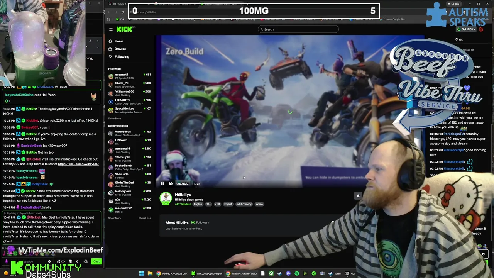
Task: Open asmongold recommended channel
Action: coord(129,150)
